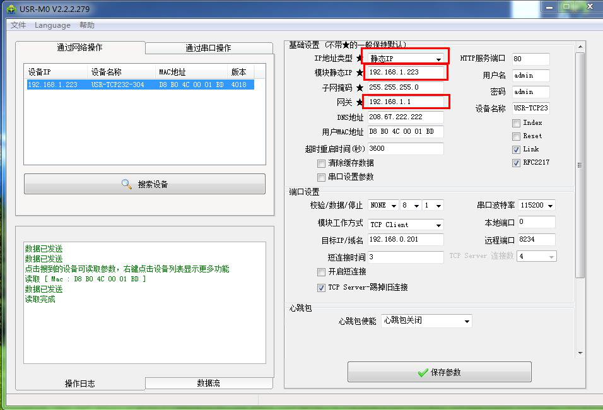Click scroll-down arrow of settings panel
Screen dimensions: 603x410
[x=580, y=353]
